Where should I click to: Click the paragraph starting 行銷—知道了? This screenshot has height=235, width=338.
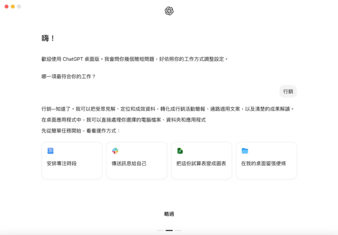click(x=168, y=109)
